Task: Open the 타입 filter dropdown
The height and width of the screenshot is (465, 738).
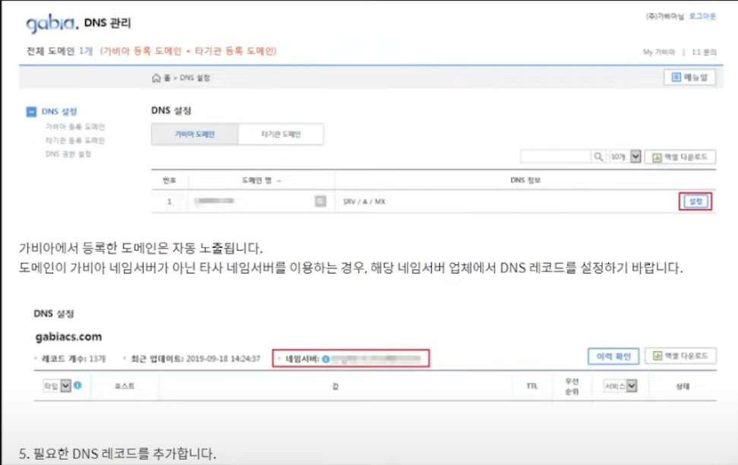Action: [56, 386]
